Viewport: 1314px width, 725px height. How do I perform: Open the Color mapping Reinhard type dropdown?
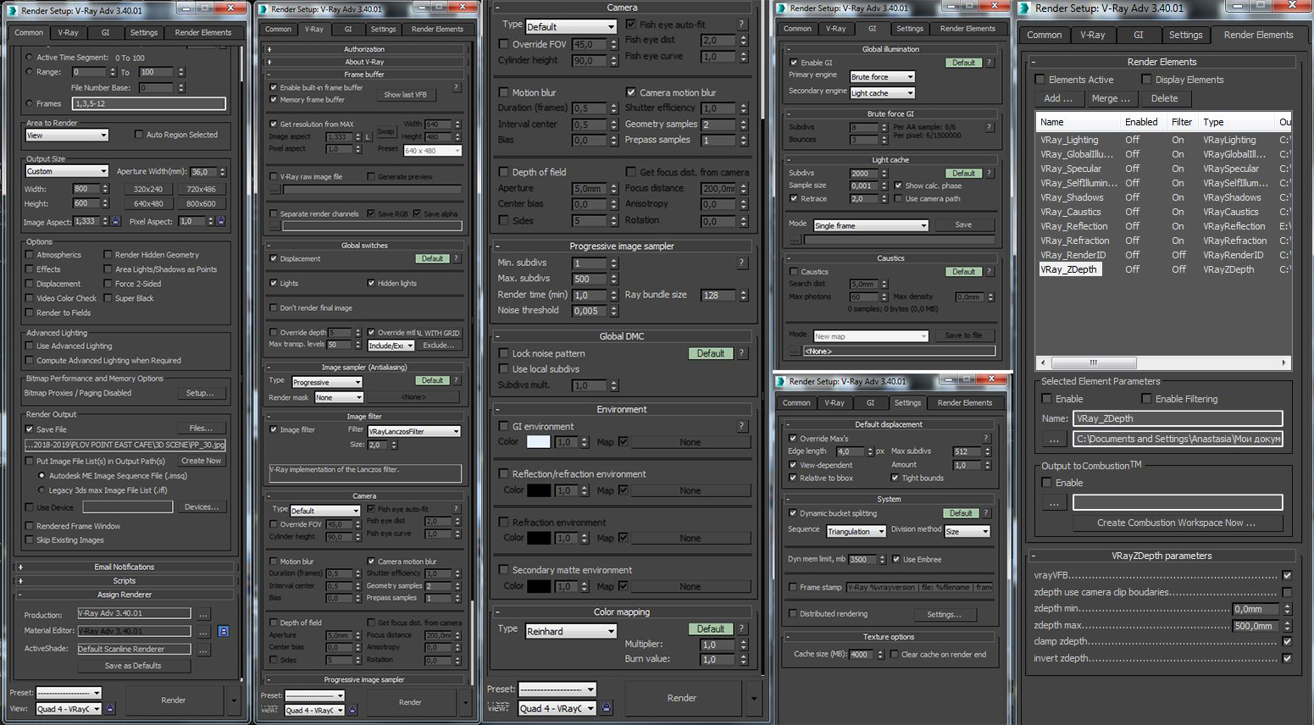571,631
